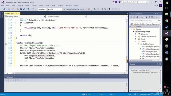Click the editor split-window handle above scrollbar
The height and width of the screenshot is (96, 171).
click(x=127, y=19)
